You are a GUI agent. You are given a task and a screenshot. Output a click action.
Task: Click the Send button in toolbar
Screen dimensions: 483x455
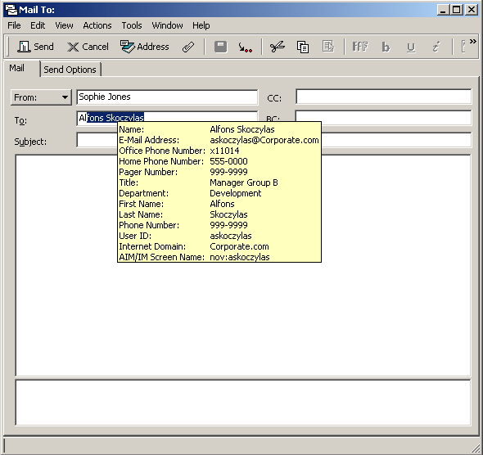(35, 47)
